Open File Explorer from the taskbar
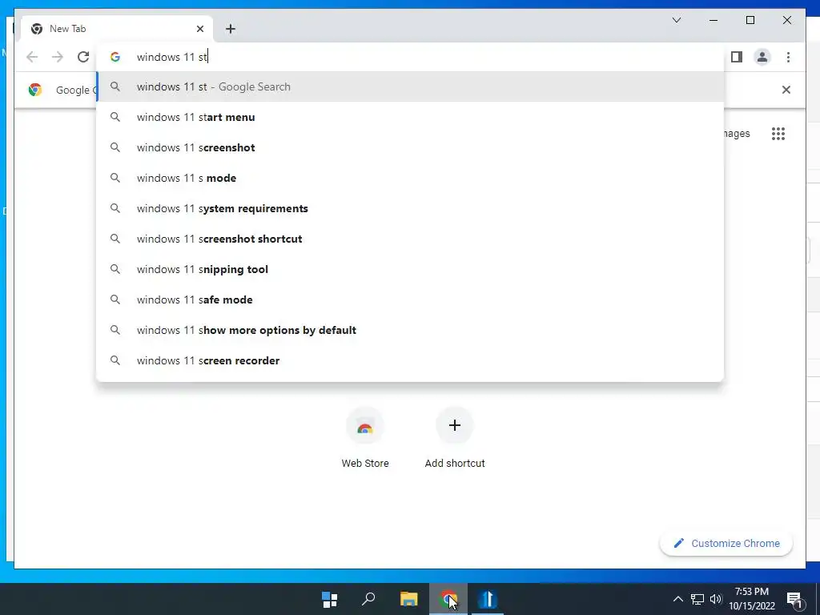The image size is (820, 615). pyautogui.click(x=409, y=599)
